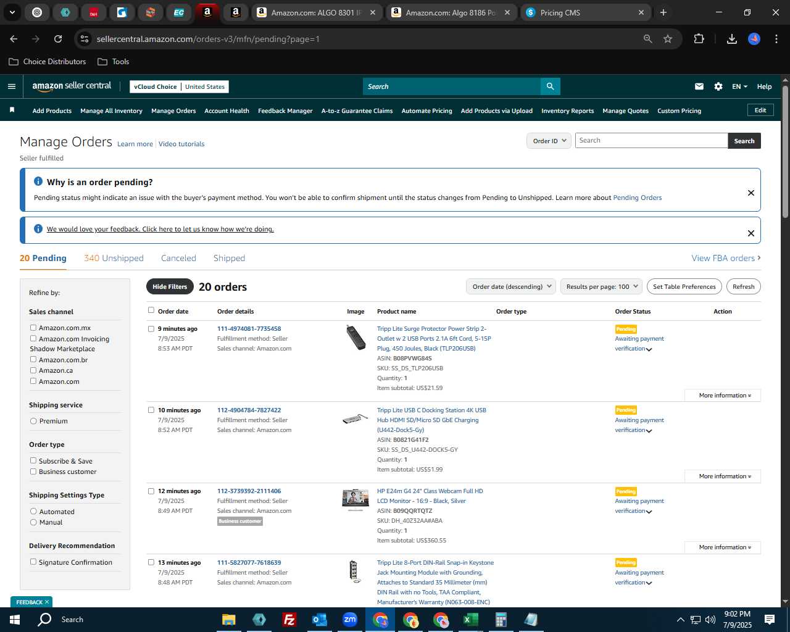Open the mail messages icon
The image size is (790, 632).
tap(699, 86)
